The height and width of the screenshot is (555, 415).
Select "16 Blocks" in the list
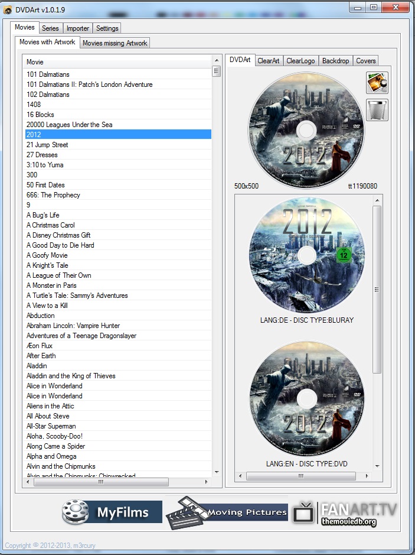119,114
